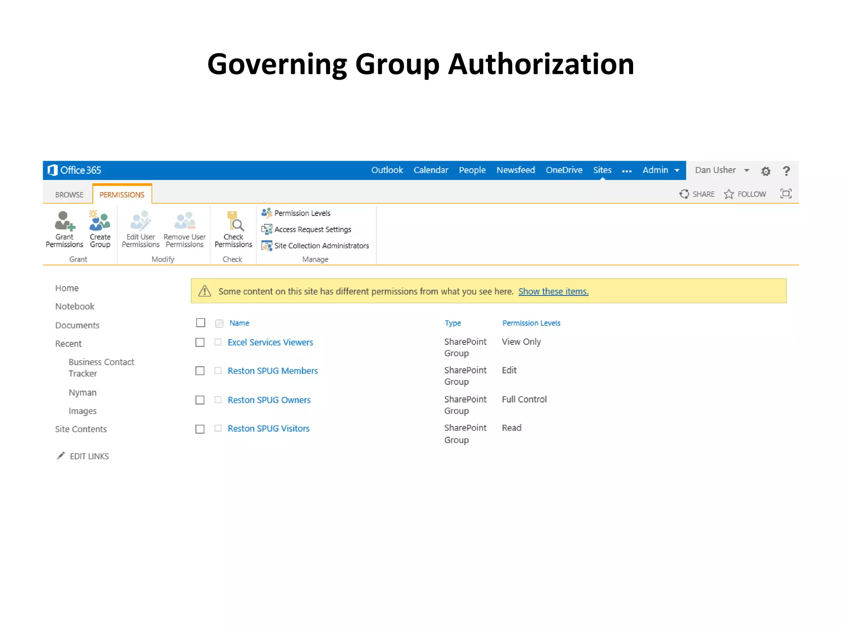The height and width of the screenshot is (631, 842).
Task: Open Grant Permissions in the ribbon
Action: [65, 229]
